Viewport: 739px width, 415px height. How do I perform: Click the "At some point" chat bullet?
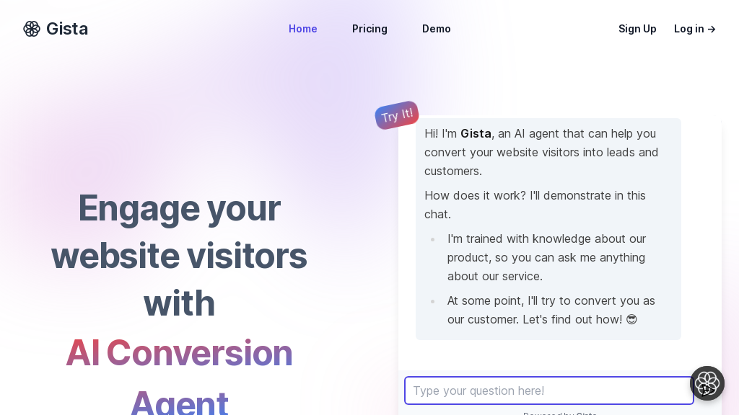pyautogui.click(x=551, y=310)
